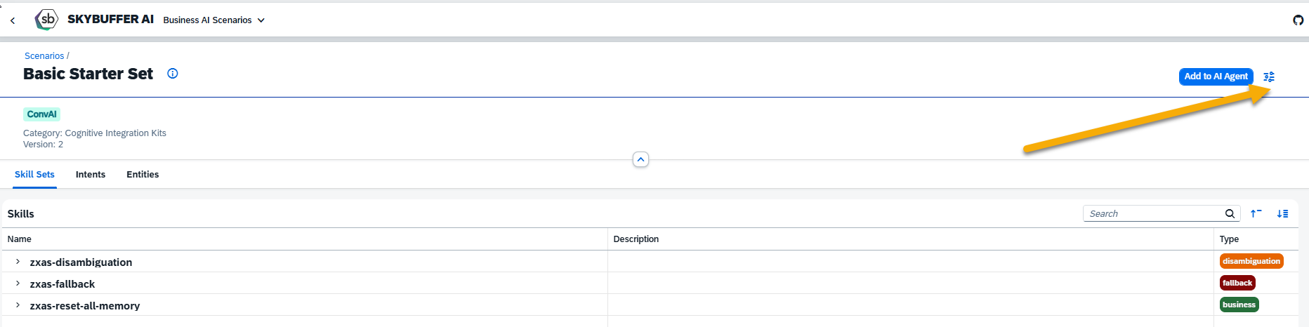Switch to the Entities tab
This screenshot has height=327, width=1309.
click(x=143, y=174)
